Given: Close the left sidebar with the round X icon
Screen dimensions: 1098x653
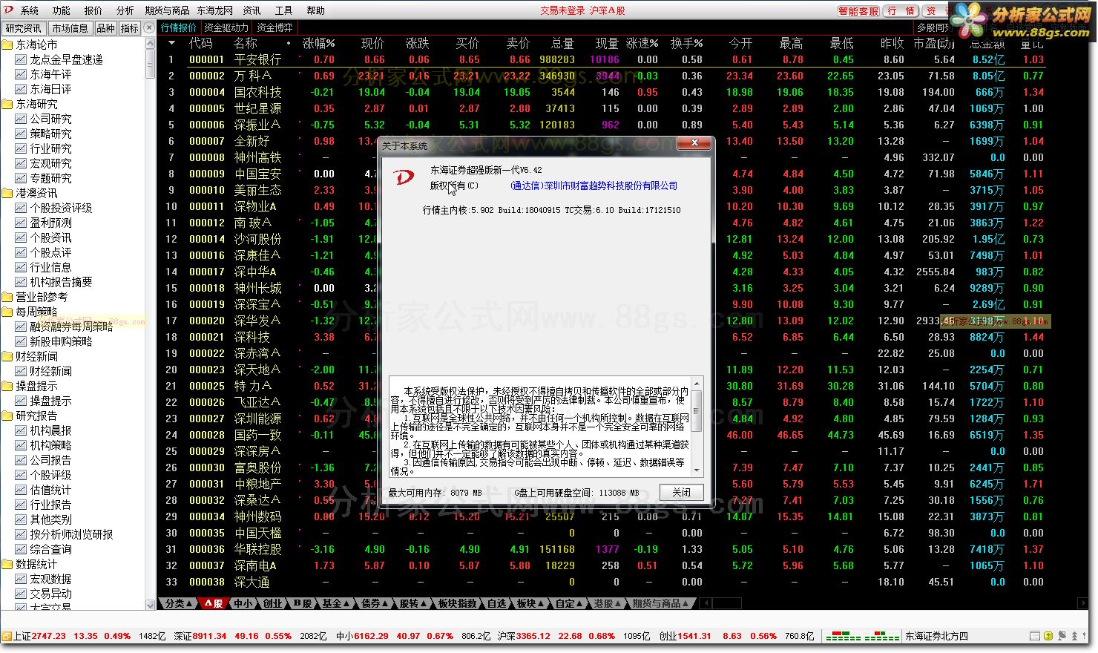Looking at the screenshot, I should [149, 27].
